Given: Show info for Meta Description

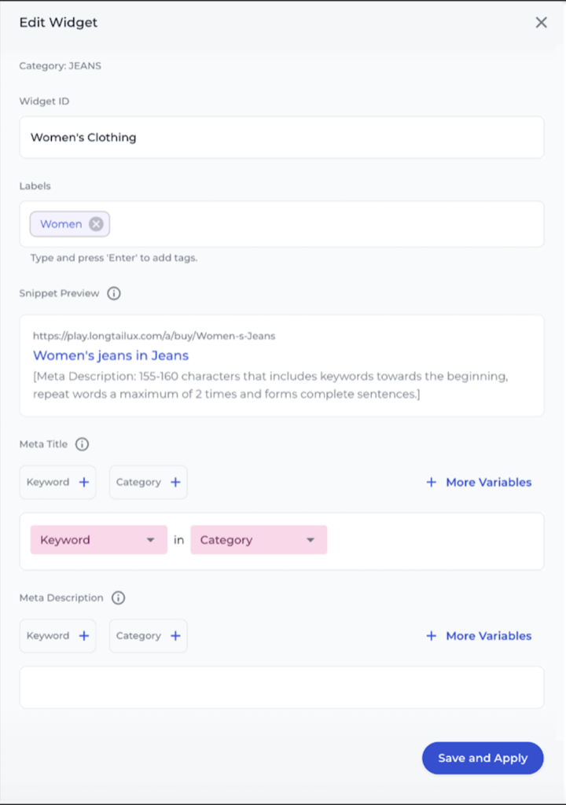Looking at the screenshot, I should pos(118,597).
